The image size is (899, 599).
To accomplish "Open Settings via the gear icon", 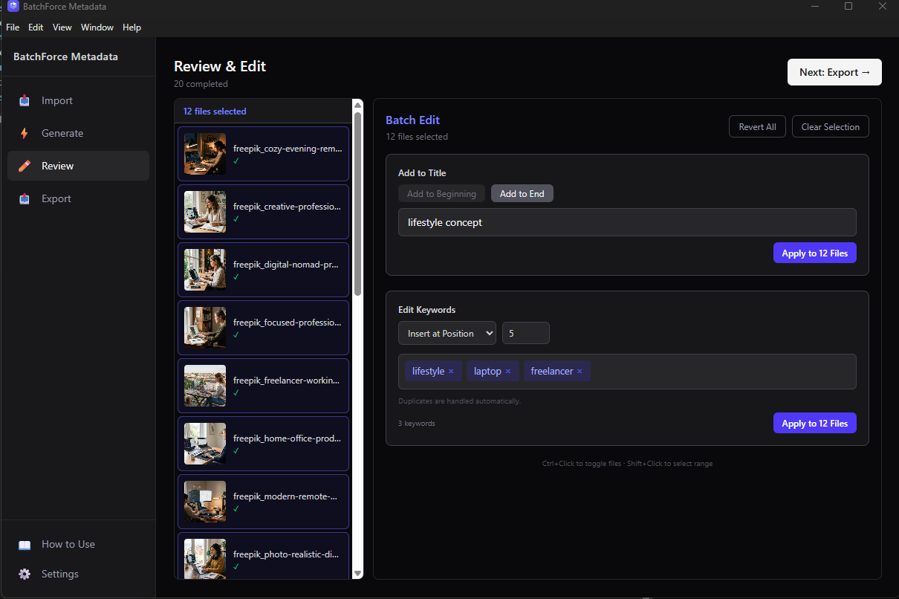I will (25, 574).
